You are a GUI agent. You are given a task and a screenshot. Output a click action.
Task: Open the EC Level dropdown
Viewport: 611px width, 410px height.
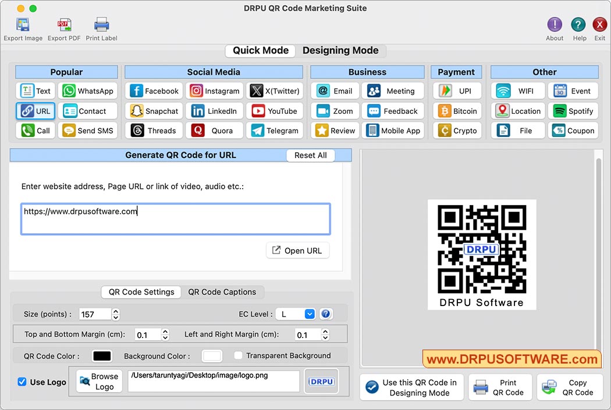[309, 313]
